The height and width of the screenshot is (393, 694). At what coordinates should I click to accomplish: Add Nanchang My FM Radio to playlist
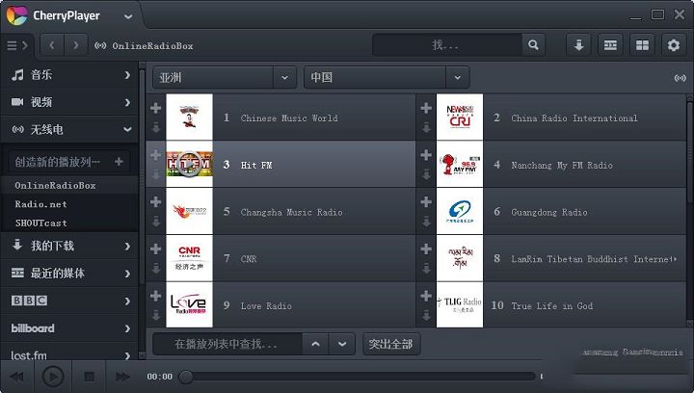tap(426, 155)
